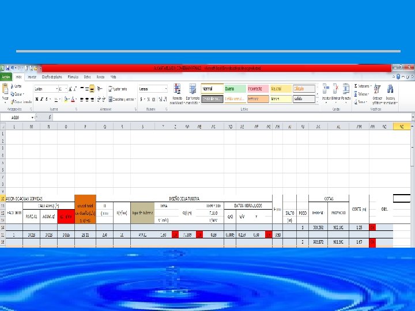The width and height of the screenshot is (415, 311).
Task: Apply the Normal cell style
Action: [x=212, y=89]
